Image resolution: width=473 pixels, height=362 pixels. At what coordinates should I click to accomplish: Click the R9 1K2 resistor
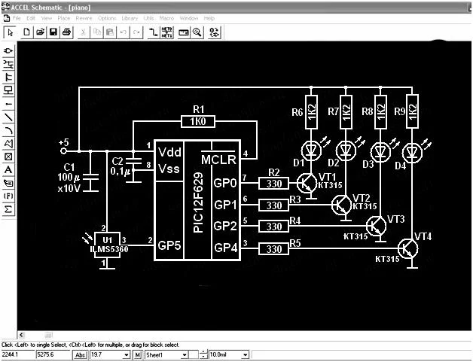click(412, 111)
